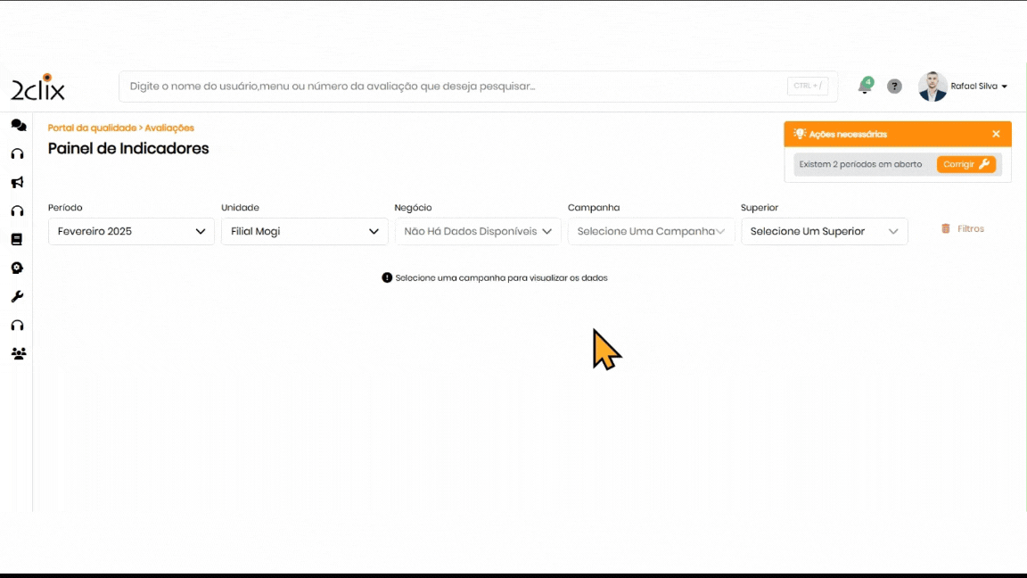Open the book icon in sidebar
This screenshot has width=1027, height=578.
17,240
